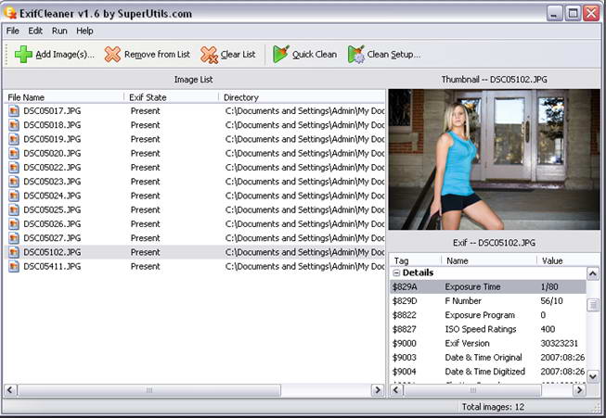Click the value 400 for ISO Speed

[x=548, y=329]
